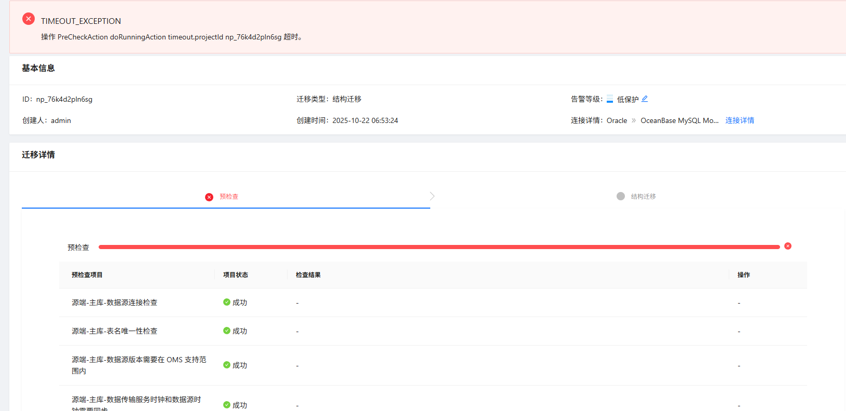846x411 pixels.
Task: Click the project ID np_76k4d2pln6sg text
Action: pyautogui.click(x=64, y=99)
